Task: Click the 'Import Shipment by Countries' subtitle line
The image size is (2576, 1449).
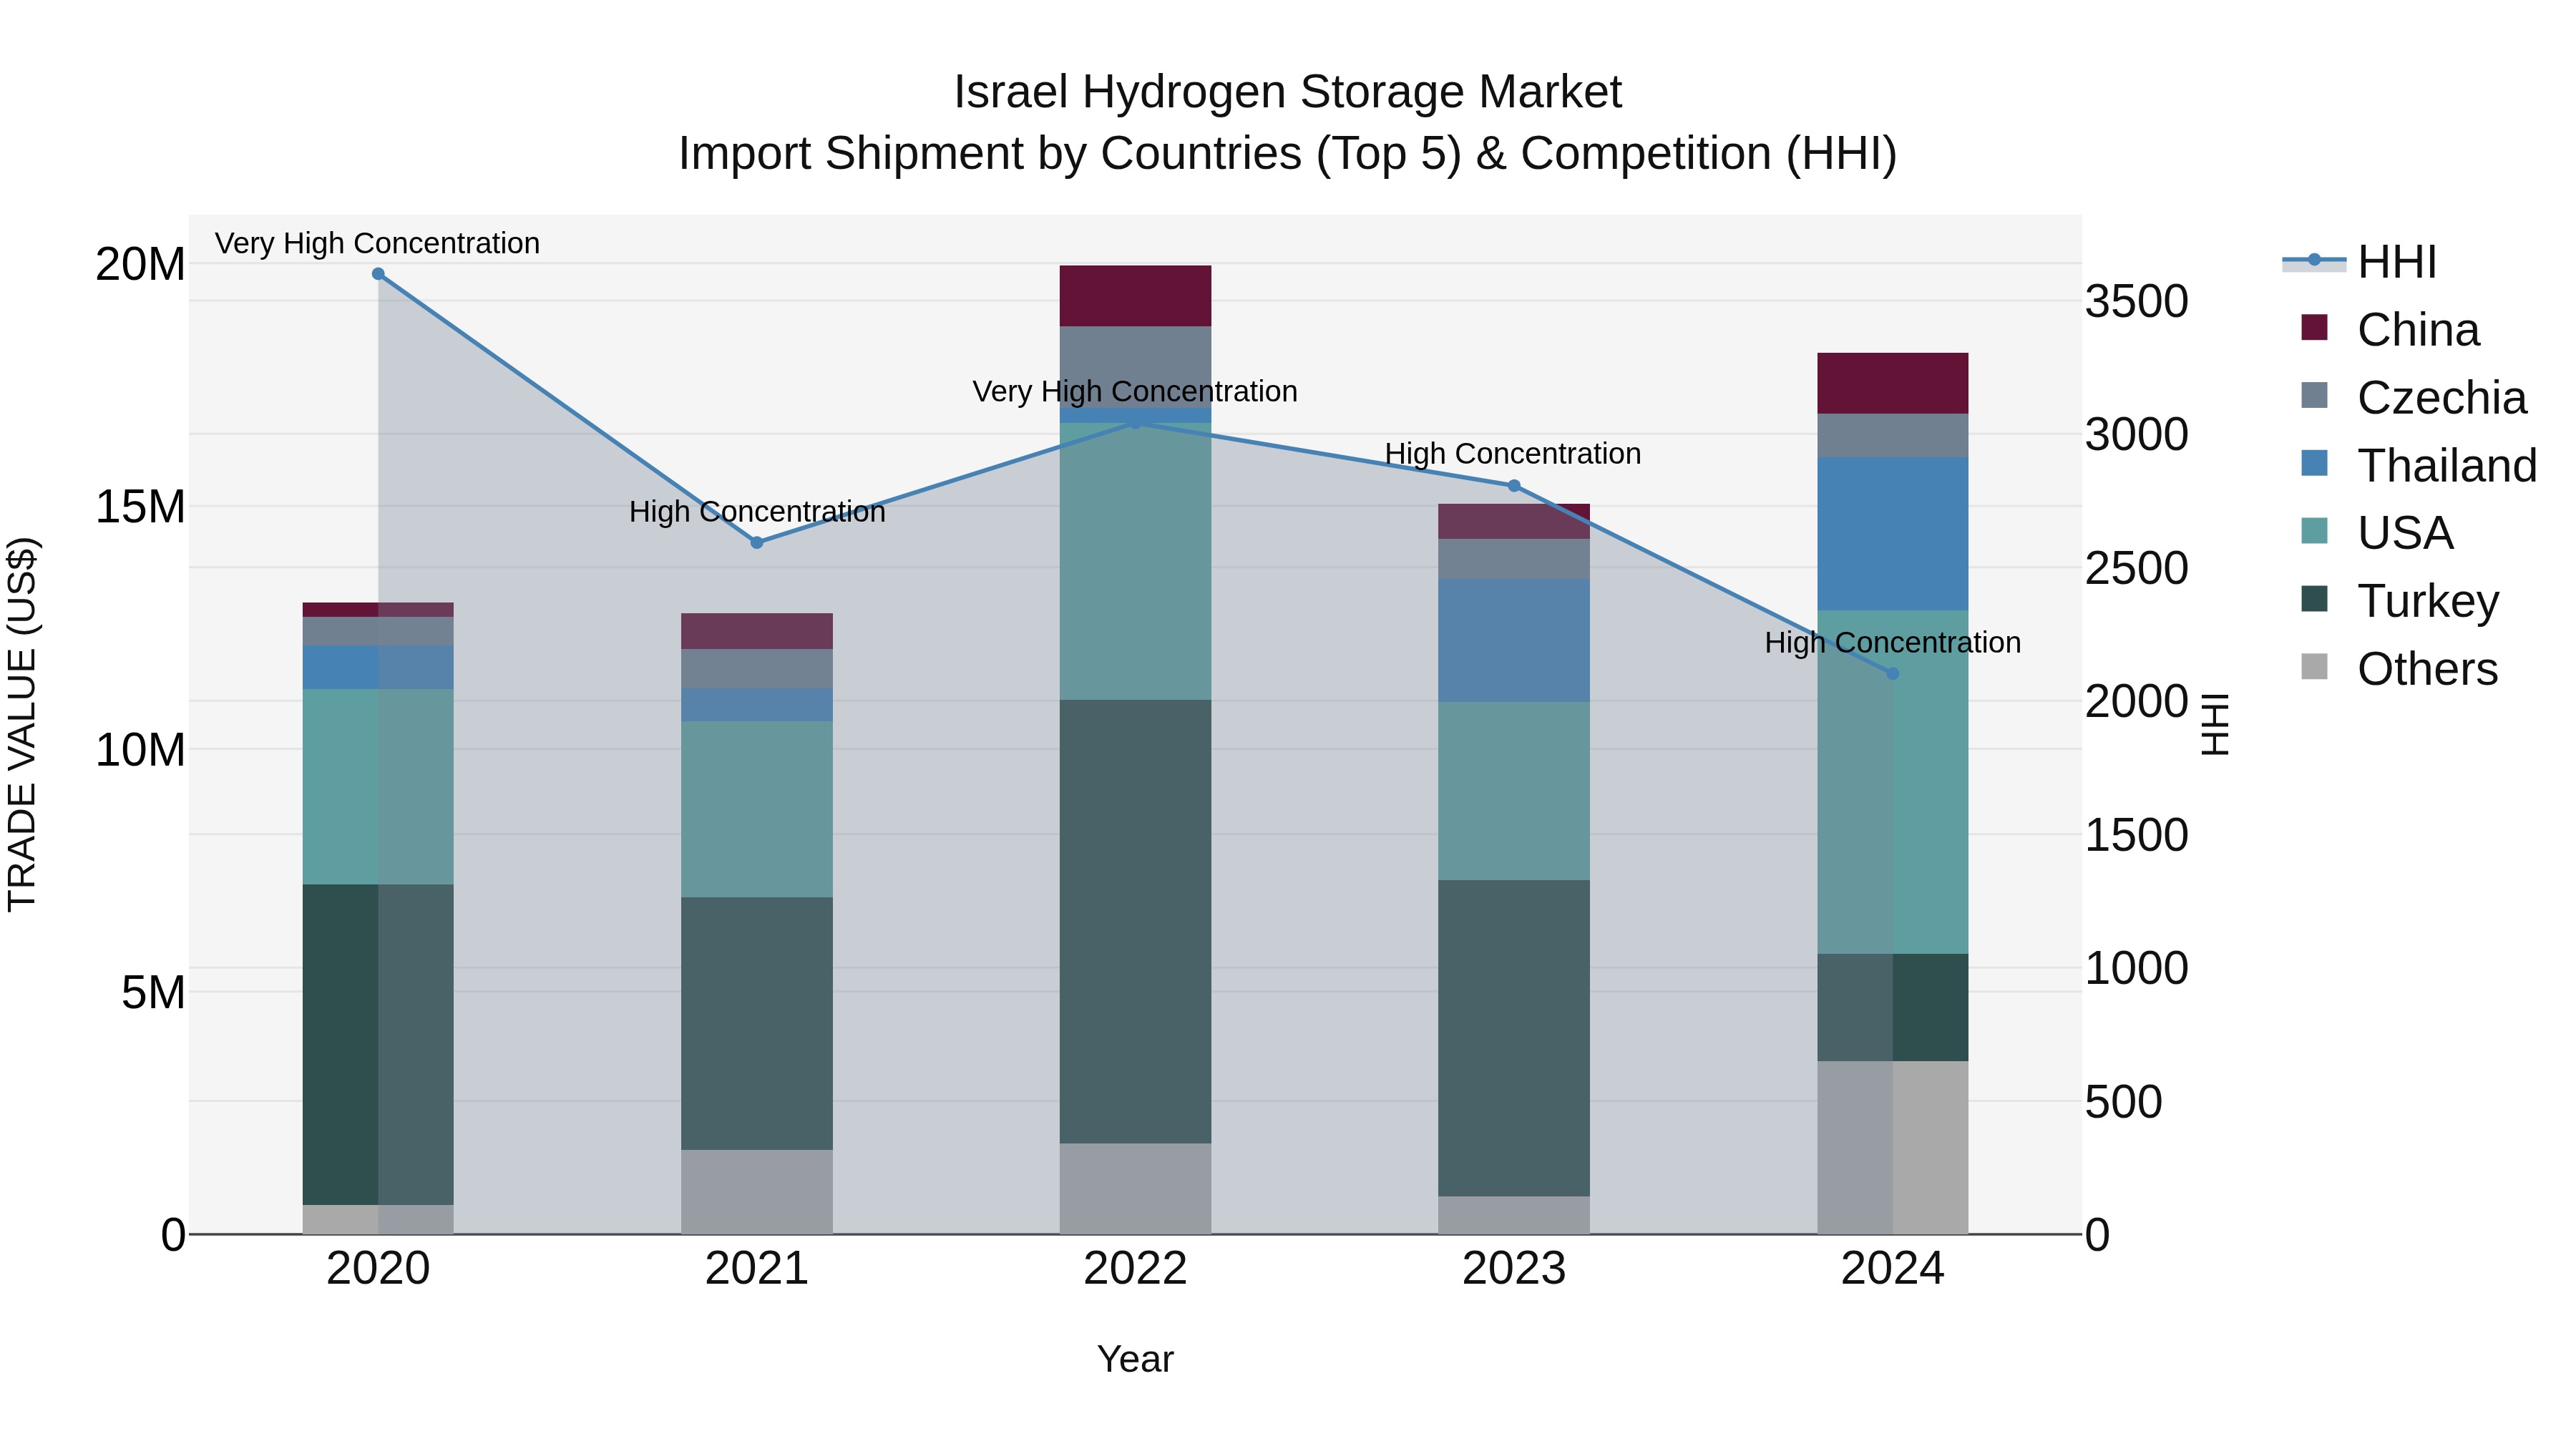Action: click(x=1287, y=154)
